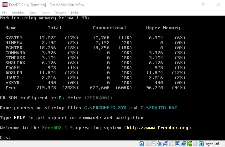Click the floppy disk indicator icon

point(154,144)
